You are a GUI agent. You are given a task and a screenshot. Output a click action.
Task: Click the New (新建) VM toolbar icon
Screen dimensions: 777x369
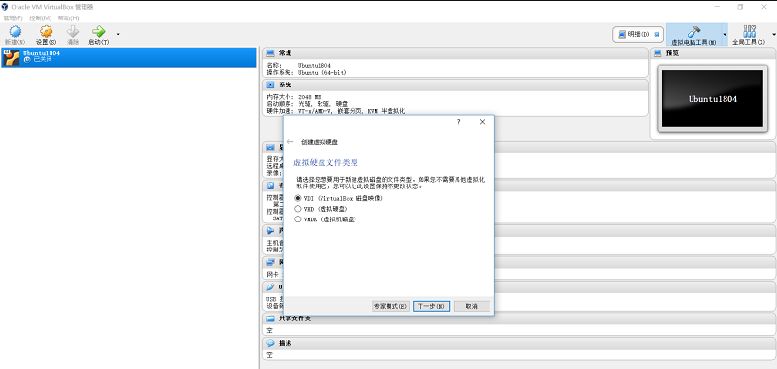pos(15,32)
